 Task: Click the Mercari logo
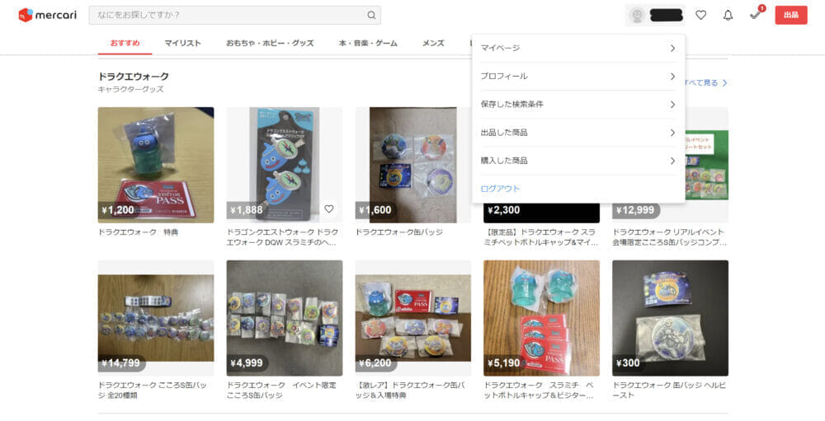[47, 15]
